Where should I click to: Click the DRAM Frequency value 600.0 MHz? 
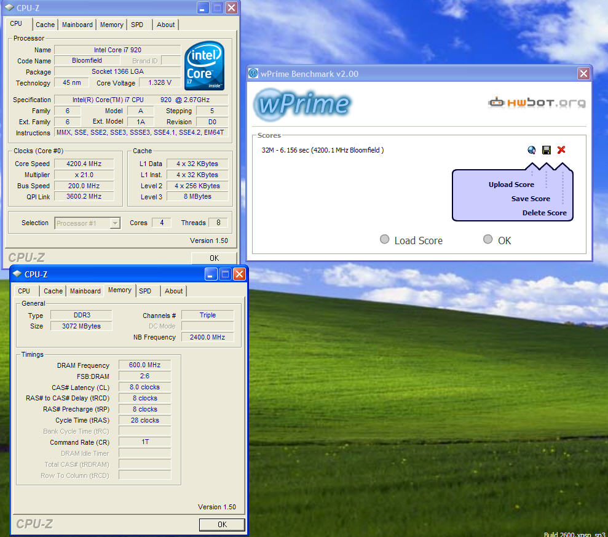coord(144,365)
